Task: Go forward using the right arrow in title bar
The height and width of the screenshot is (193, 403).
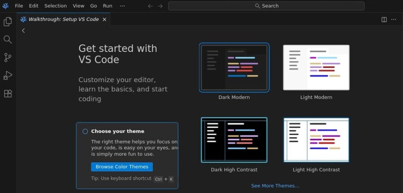Action: (160, 6)
